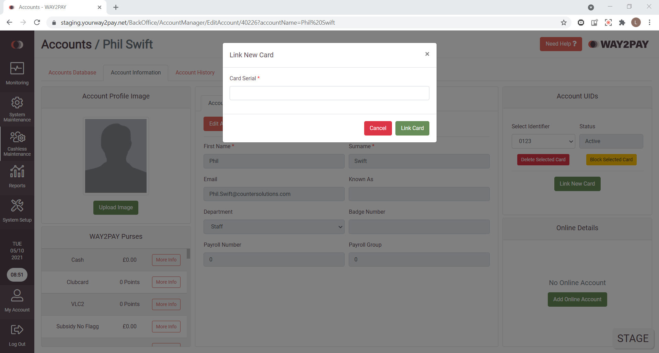This screenshot has height=353, width=659.
Task: Close the Link New Card dialog
Action: tap(427, 54)
